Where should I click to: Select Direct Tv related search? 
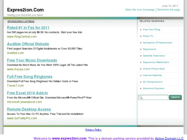[x=148, y=36]
